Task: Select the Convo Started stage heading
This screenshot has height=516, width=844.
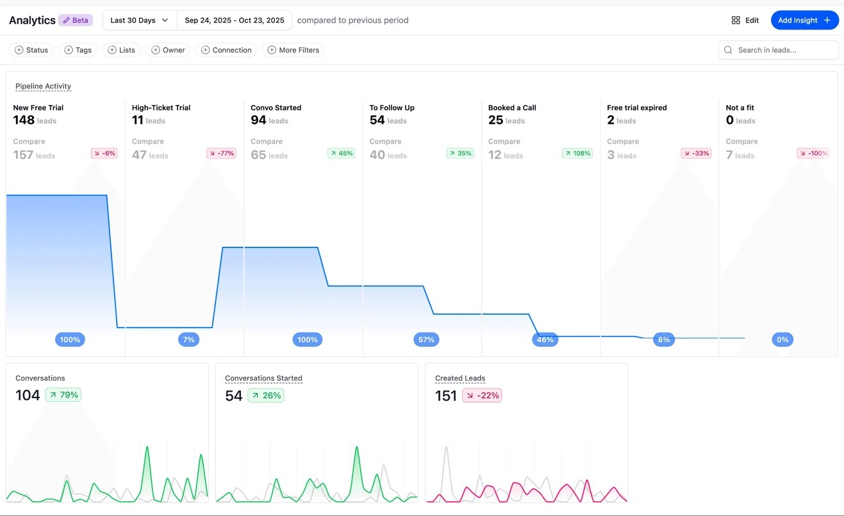Action: 276,108
